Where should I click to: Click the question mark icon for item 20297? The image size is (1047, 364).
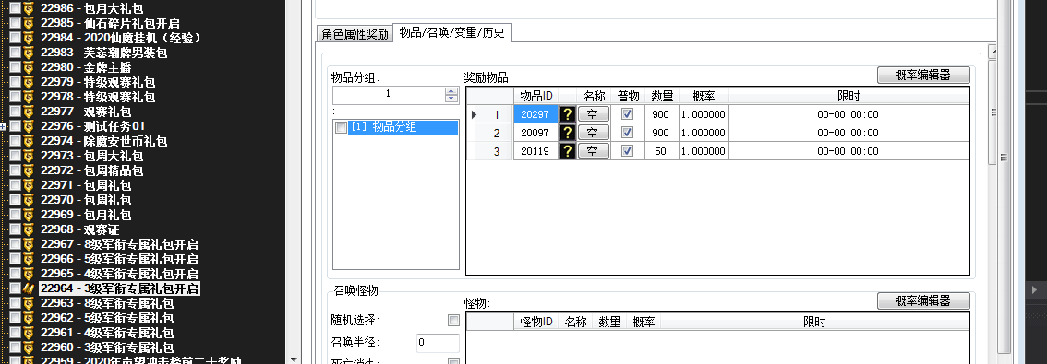point(568,114)
